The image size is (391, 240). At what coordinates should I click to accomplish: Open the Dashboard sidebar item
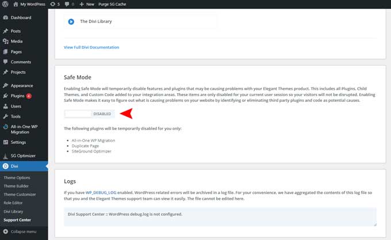(x=21, y=18)
